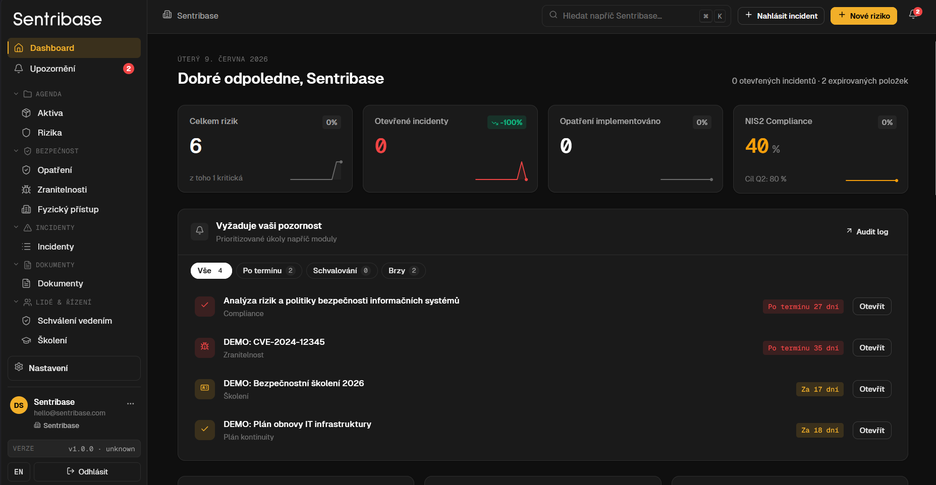Click the DS user avatar
Viewport: 936px width, 485px height.
point(19,405)
